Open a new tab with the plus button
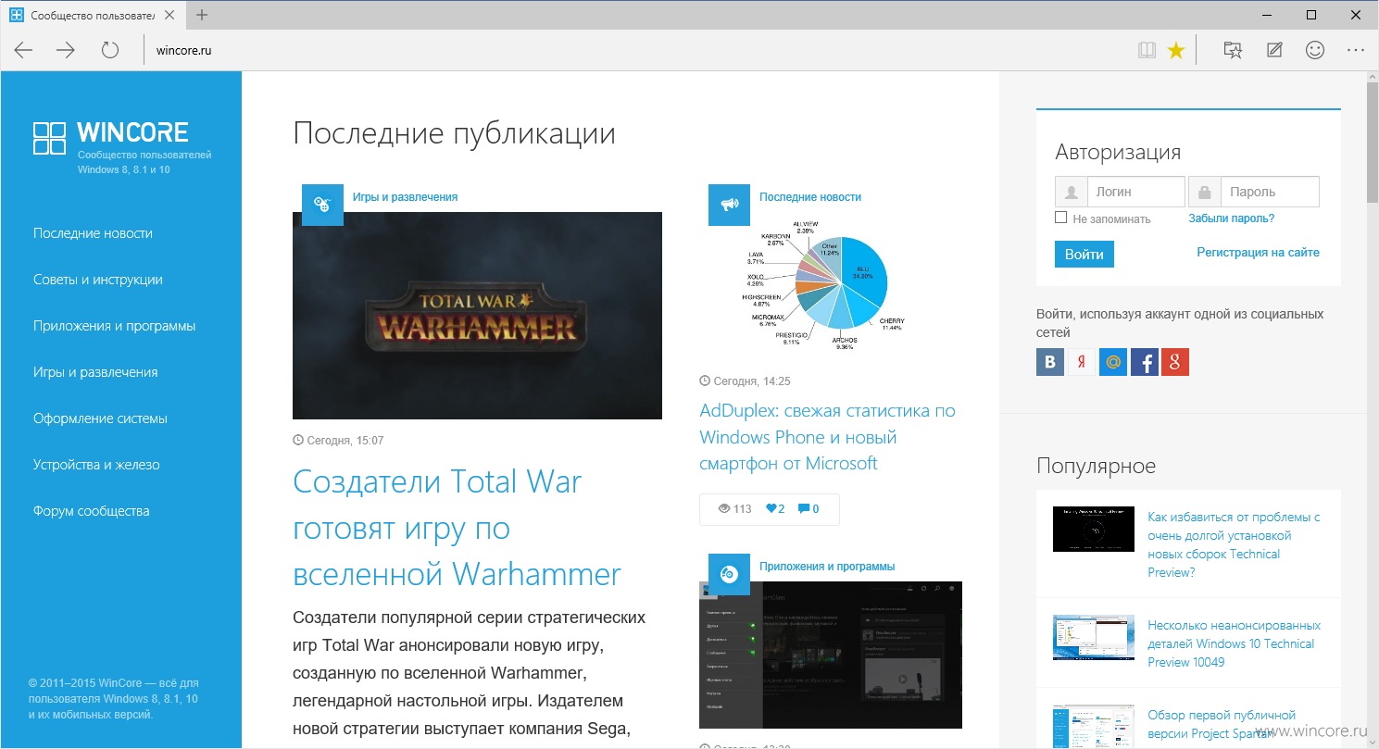 point(202,15)
